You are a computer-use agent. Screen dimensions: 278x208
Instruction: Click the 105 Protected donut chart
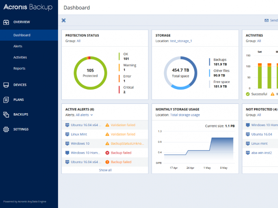[90, 73]
